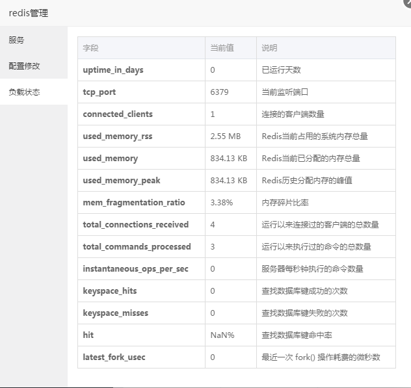
Task: Click the 运行以来执行过的命令的总数量 description
Action: [316, 247]
